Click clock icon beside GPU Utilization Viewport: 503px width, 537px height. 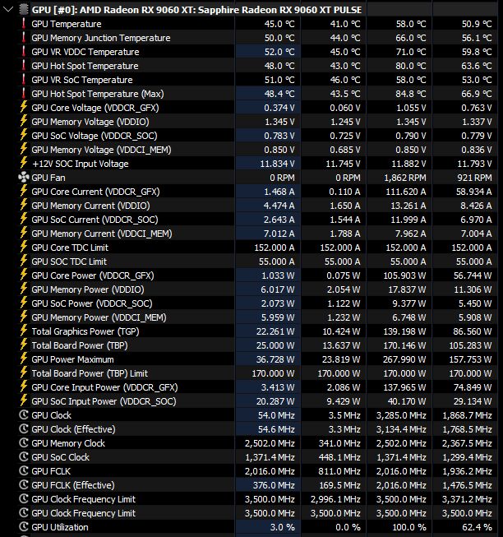(23, 527)
